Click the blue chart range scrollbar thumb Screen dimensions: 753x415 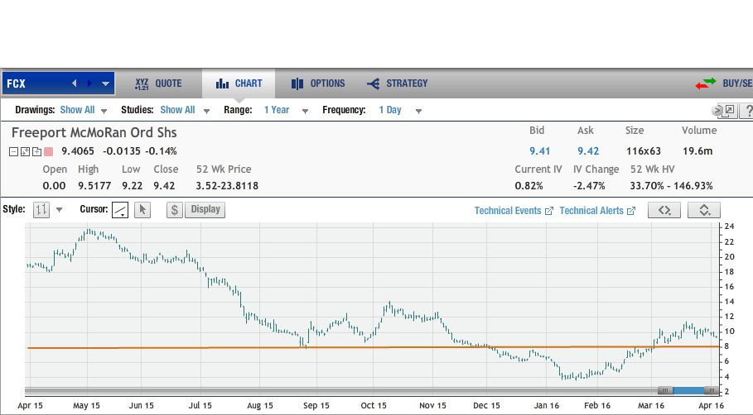point(688,390)
